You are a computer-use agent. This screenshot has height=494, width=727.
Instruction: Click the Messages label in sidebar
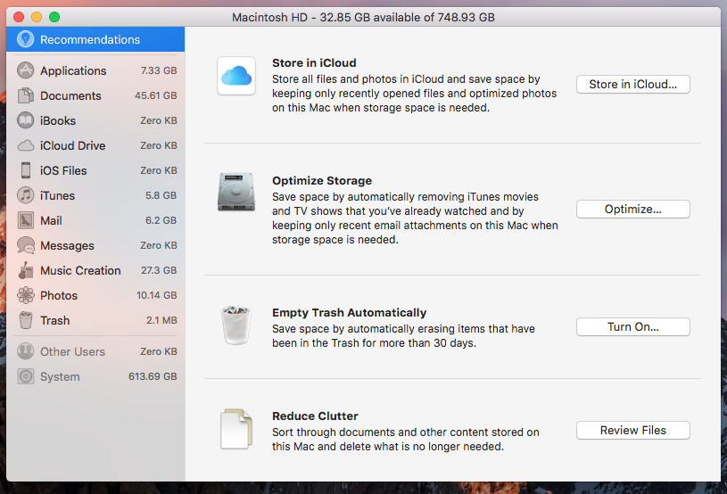(67, 246)
